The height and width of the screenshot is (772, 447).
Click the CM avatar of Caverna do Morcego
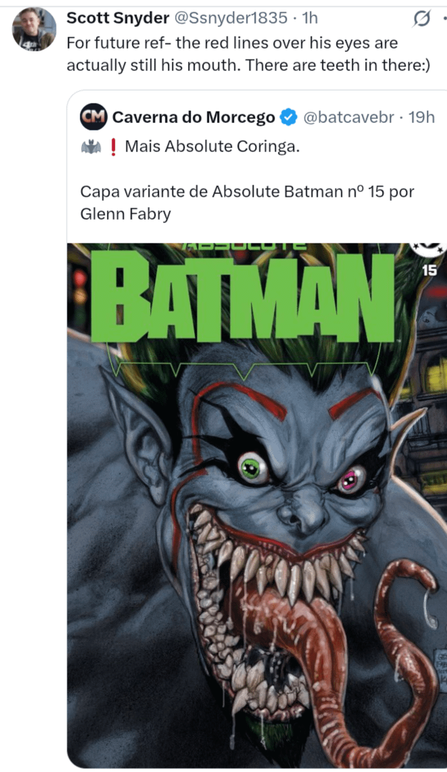pyautogui.click(x=93, y=117)
